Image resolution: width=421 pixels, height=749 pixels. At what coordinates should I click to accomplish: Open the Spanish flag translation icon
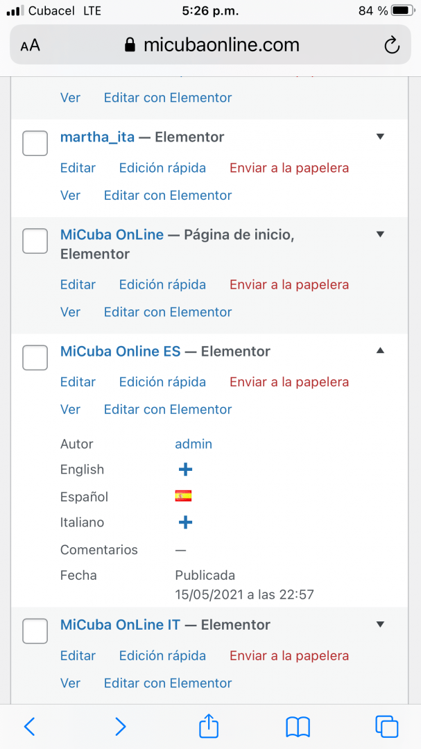(x=184, y=497)
